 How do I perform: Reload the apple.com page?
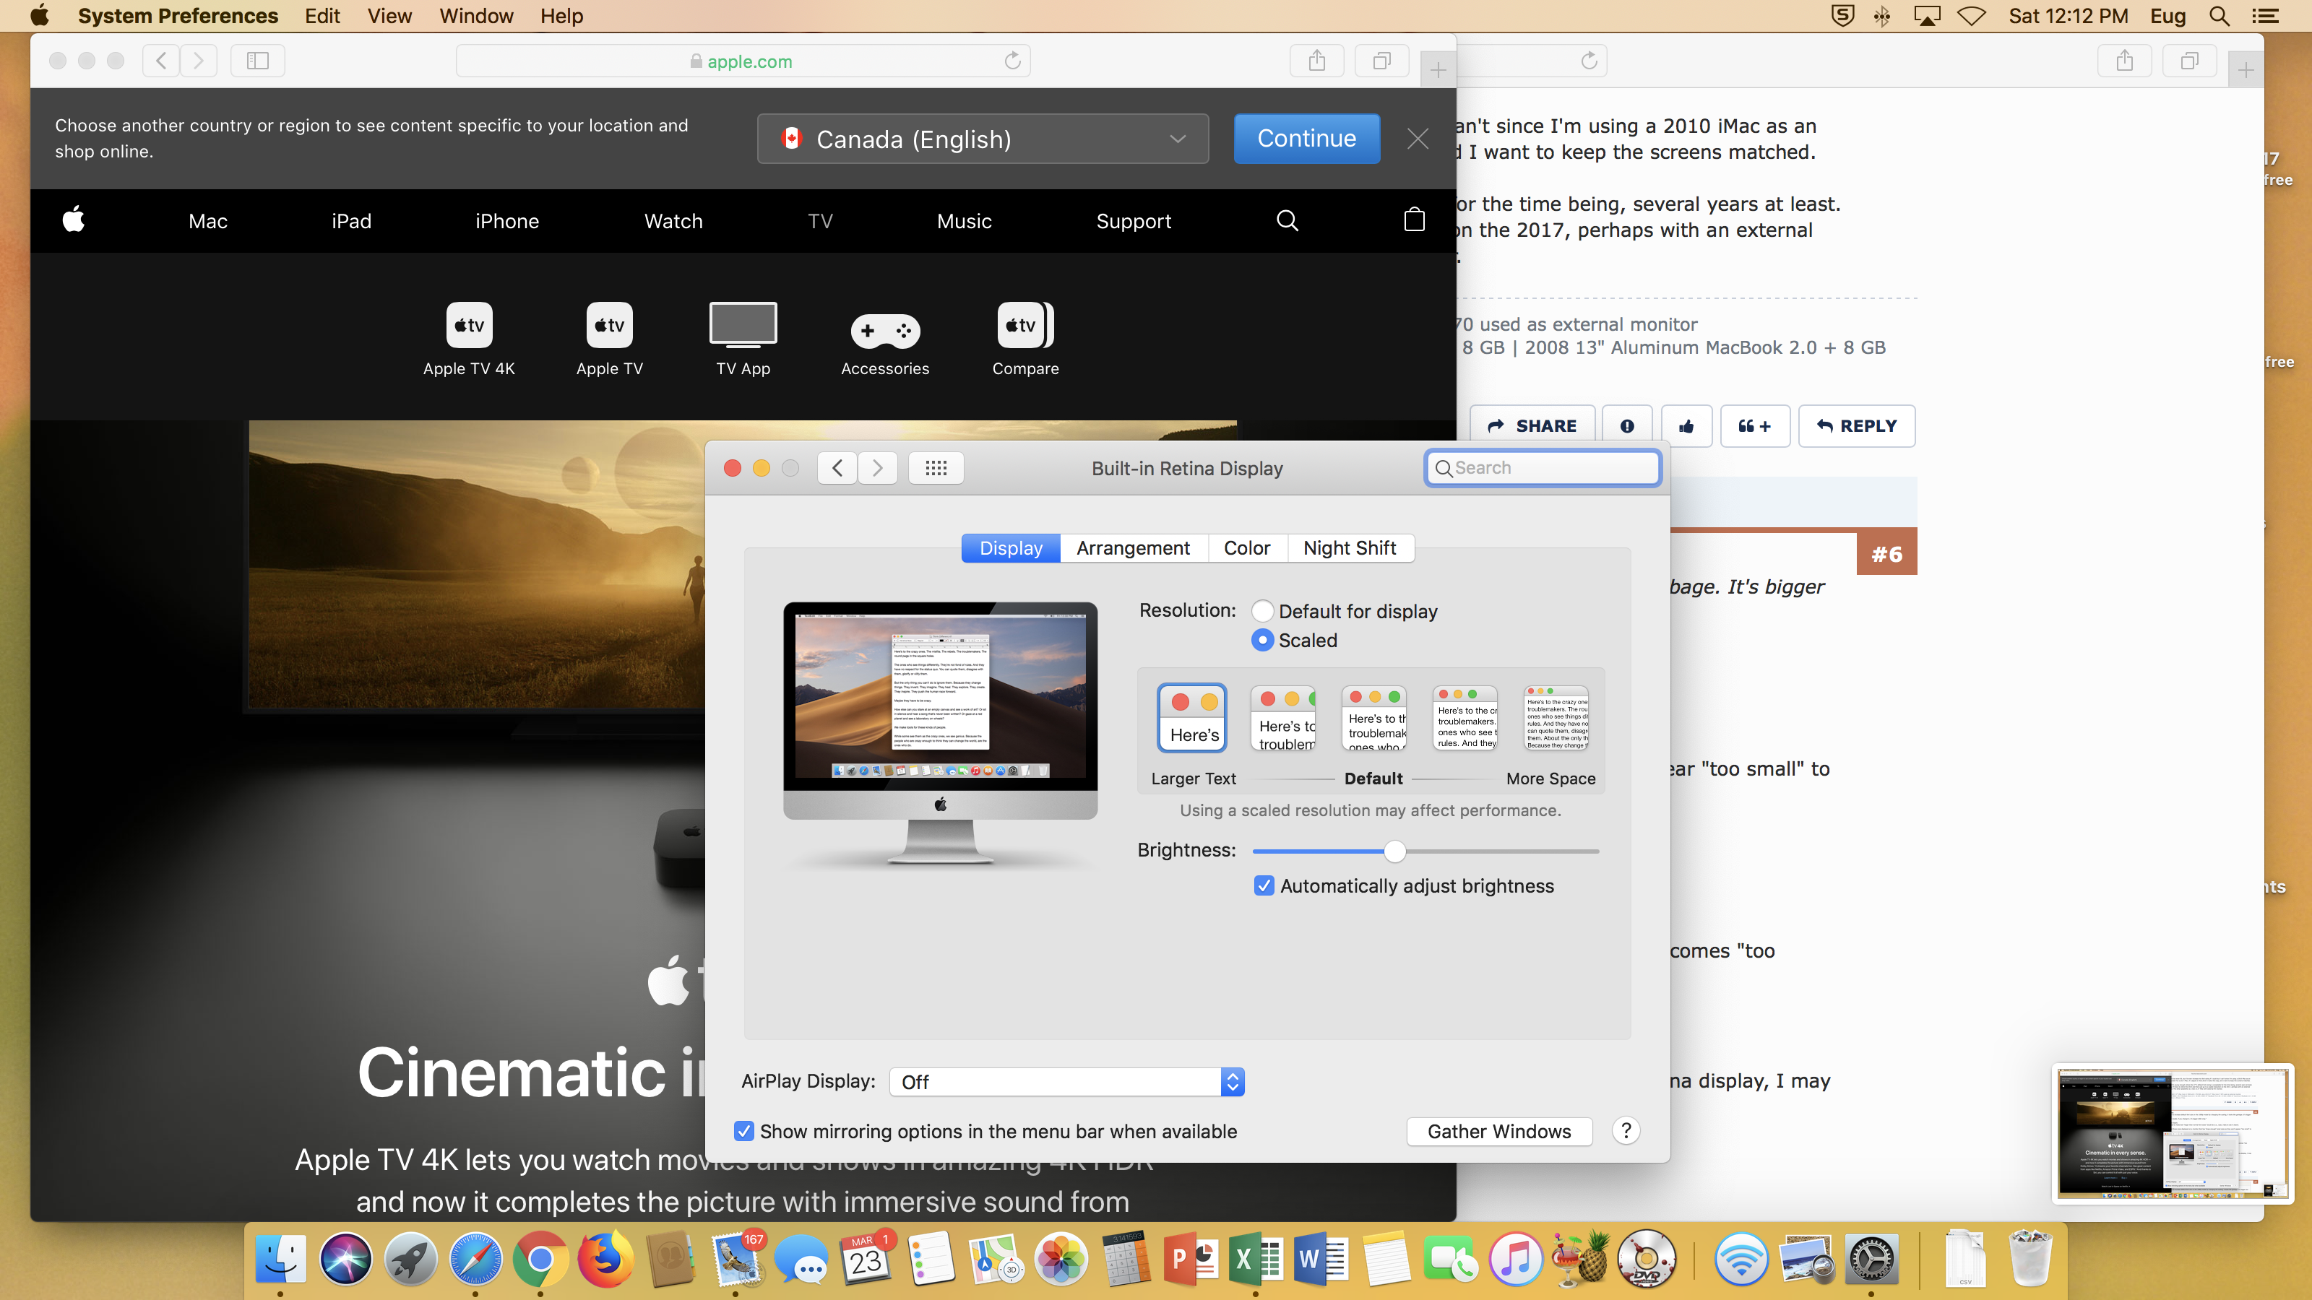point(1012,61)
